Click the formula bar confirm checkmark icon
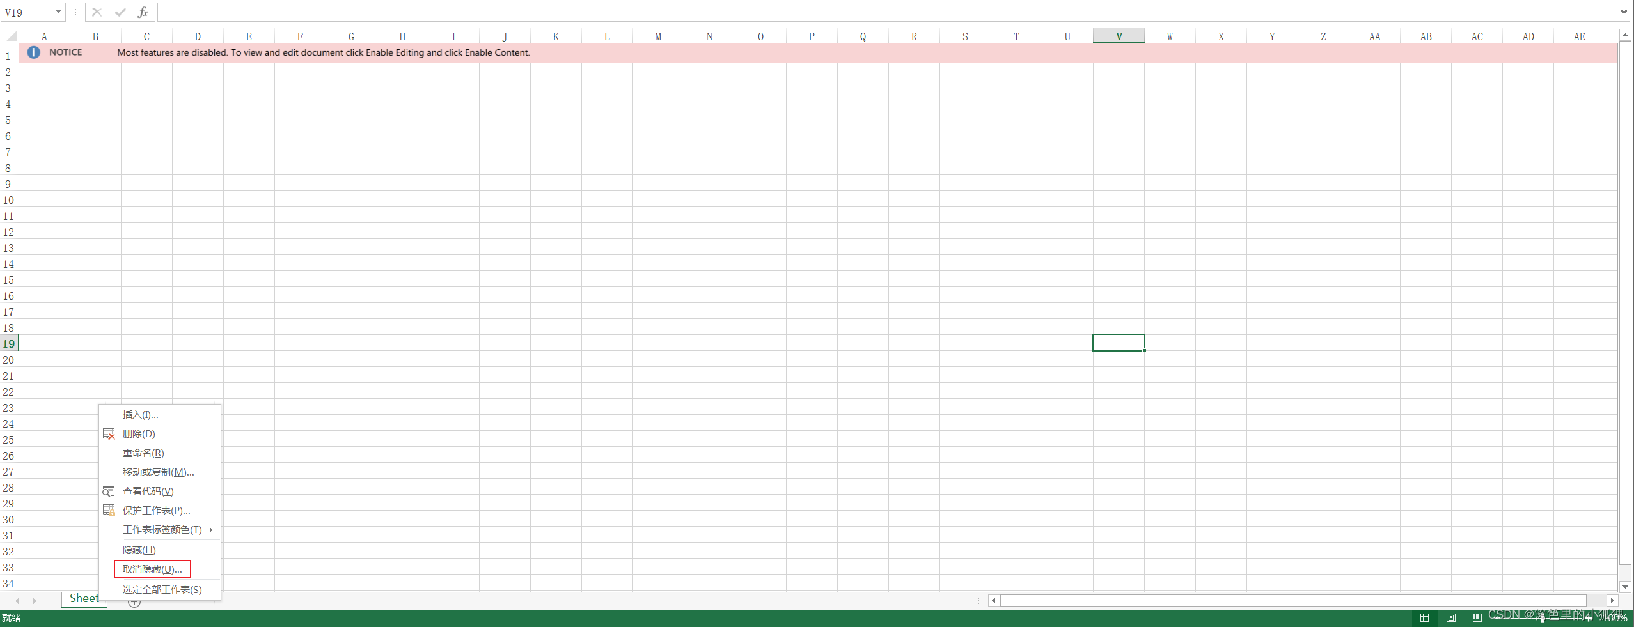This screenshot has height=627, width=1634. [120, 12]
